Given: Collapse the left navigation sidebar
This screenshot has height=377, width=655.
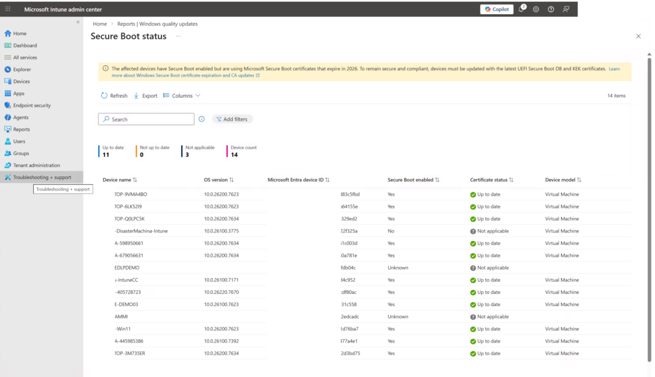Looking at the screenshot, I should click(78, 22).
